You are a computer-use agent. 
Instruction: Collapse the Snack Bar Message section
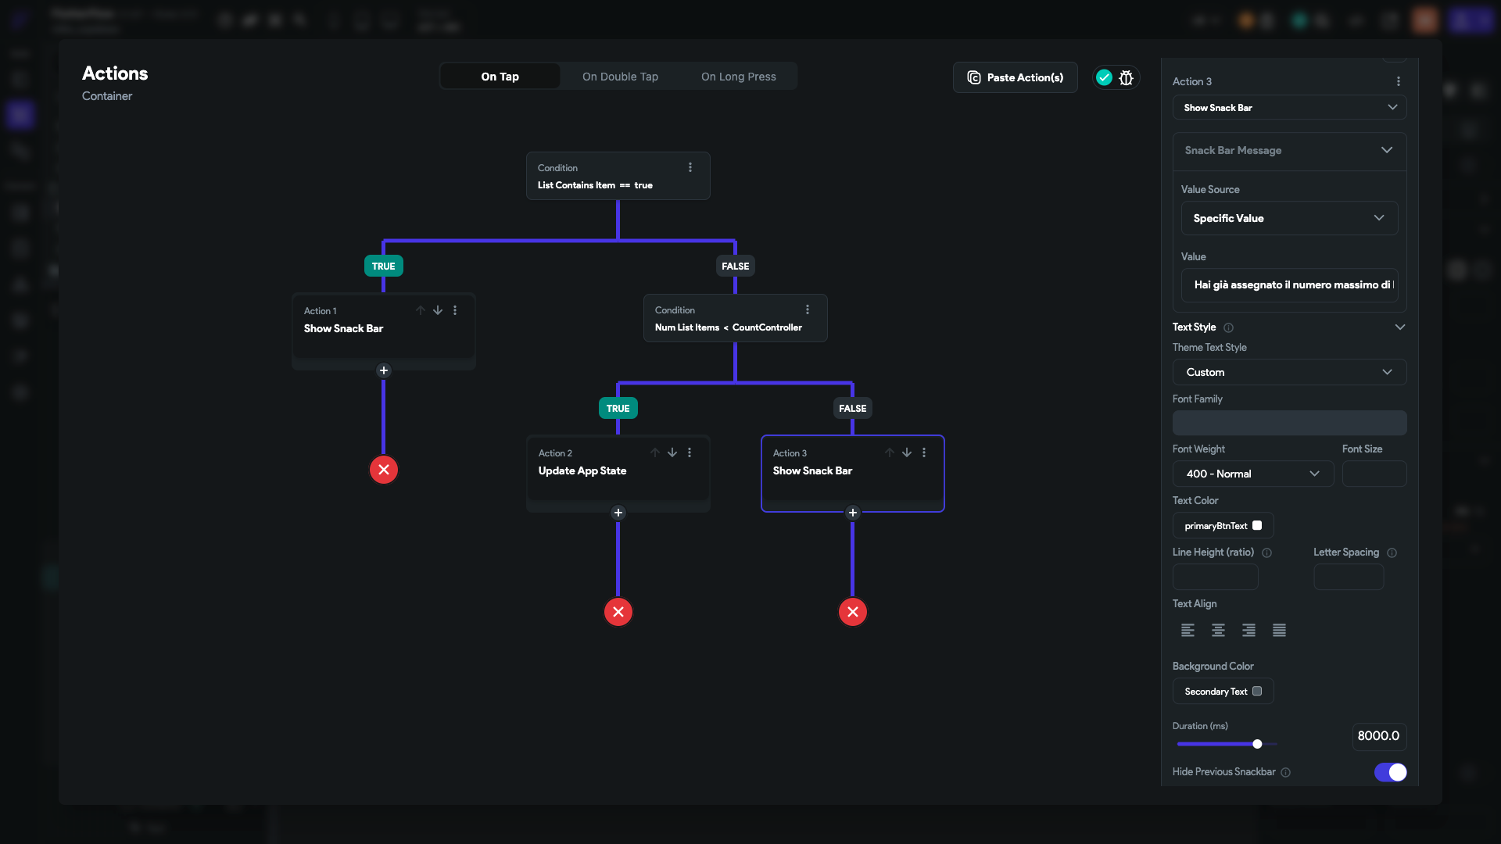[1388, 150]
